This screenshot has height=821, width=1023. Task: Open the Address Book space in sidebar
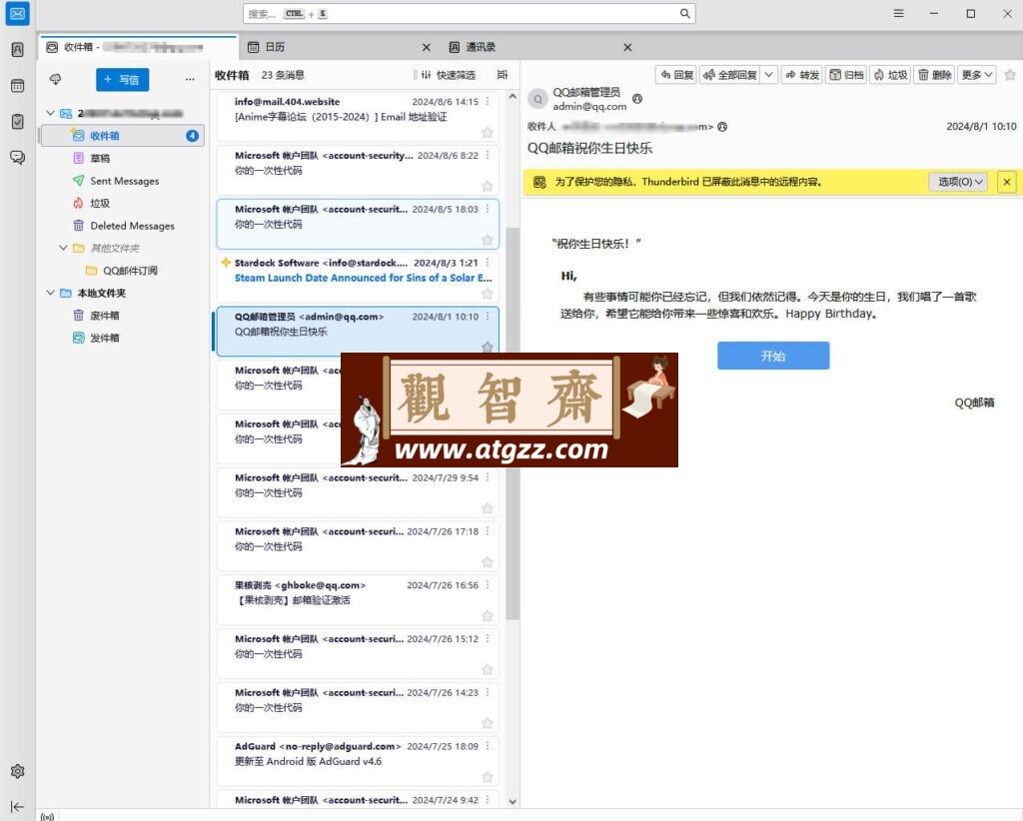point(18,50)
